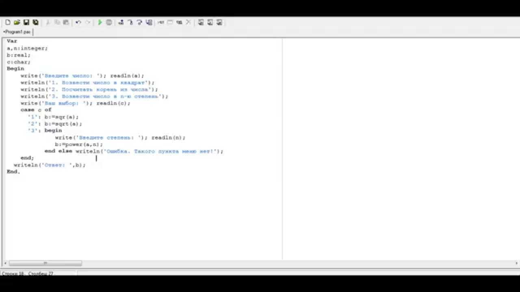Click the 'readln(c);' statement

113,103
